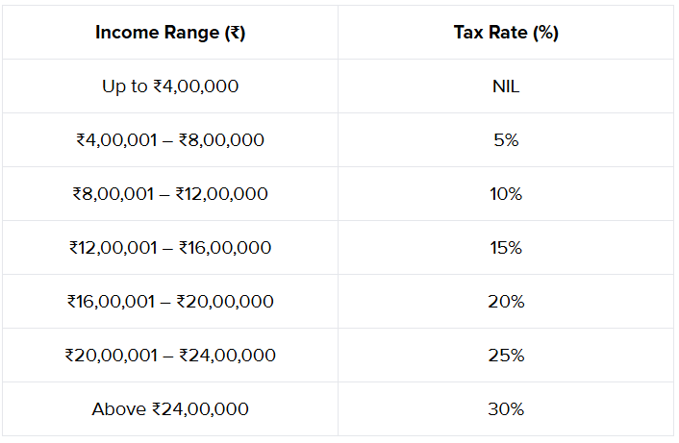This screenshot has width=679, height=443.
Task: Click the Tax Rate (%) column header
Action: [506, 33]
